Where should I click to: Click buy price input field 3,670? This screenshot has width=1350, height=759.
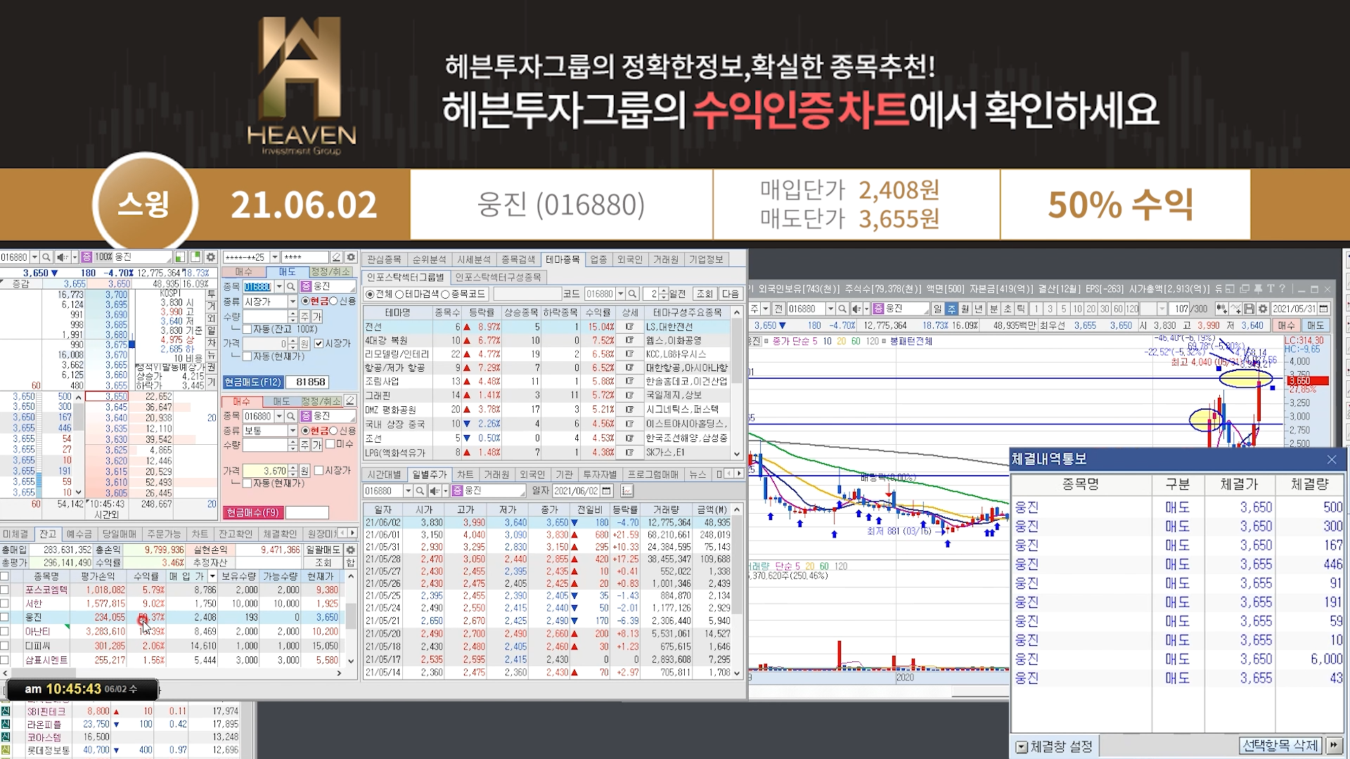tap(265, 470)
